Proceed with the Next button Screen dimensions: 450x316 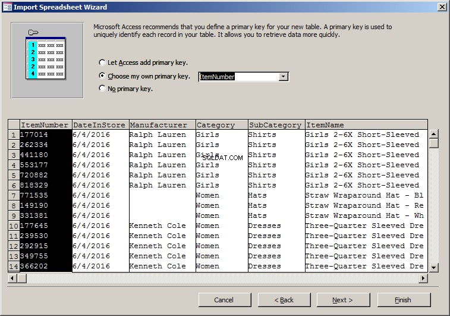click(343, 300)
